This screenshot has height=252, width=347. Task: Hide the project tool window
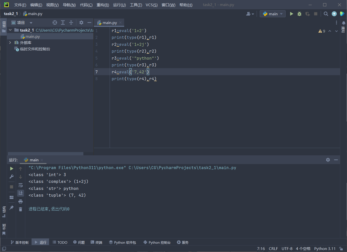pos(89,23)
